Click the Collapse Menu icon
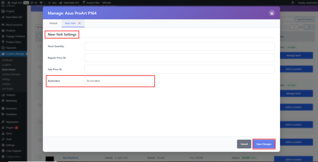Viewport: 318px width, 162px height. tap(3, 156)
